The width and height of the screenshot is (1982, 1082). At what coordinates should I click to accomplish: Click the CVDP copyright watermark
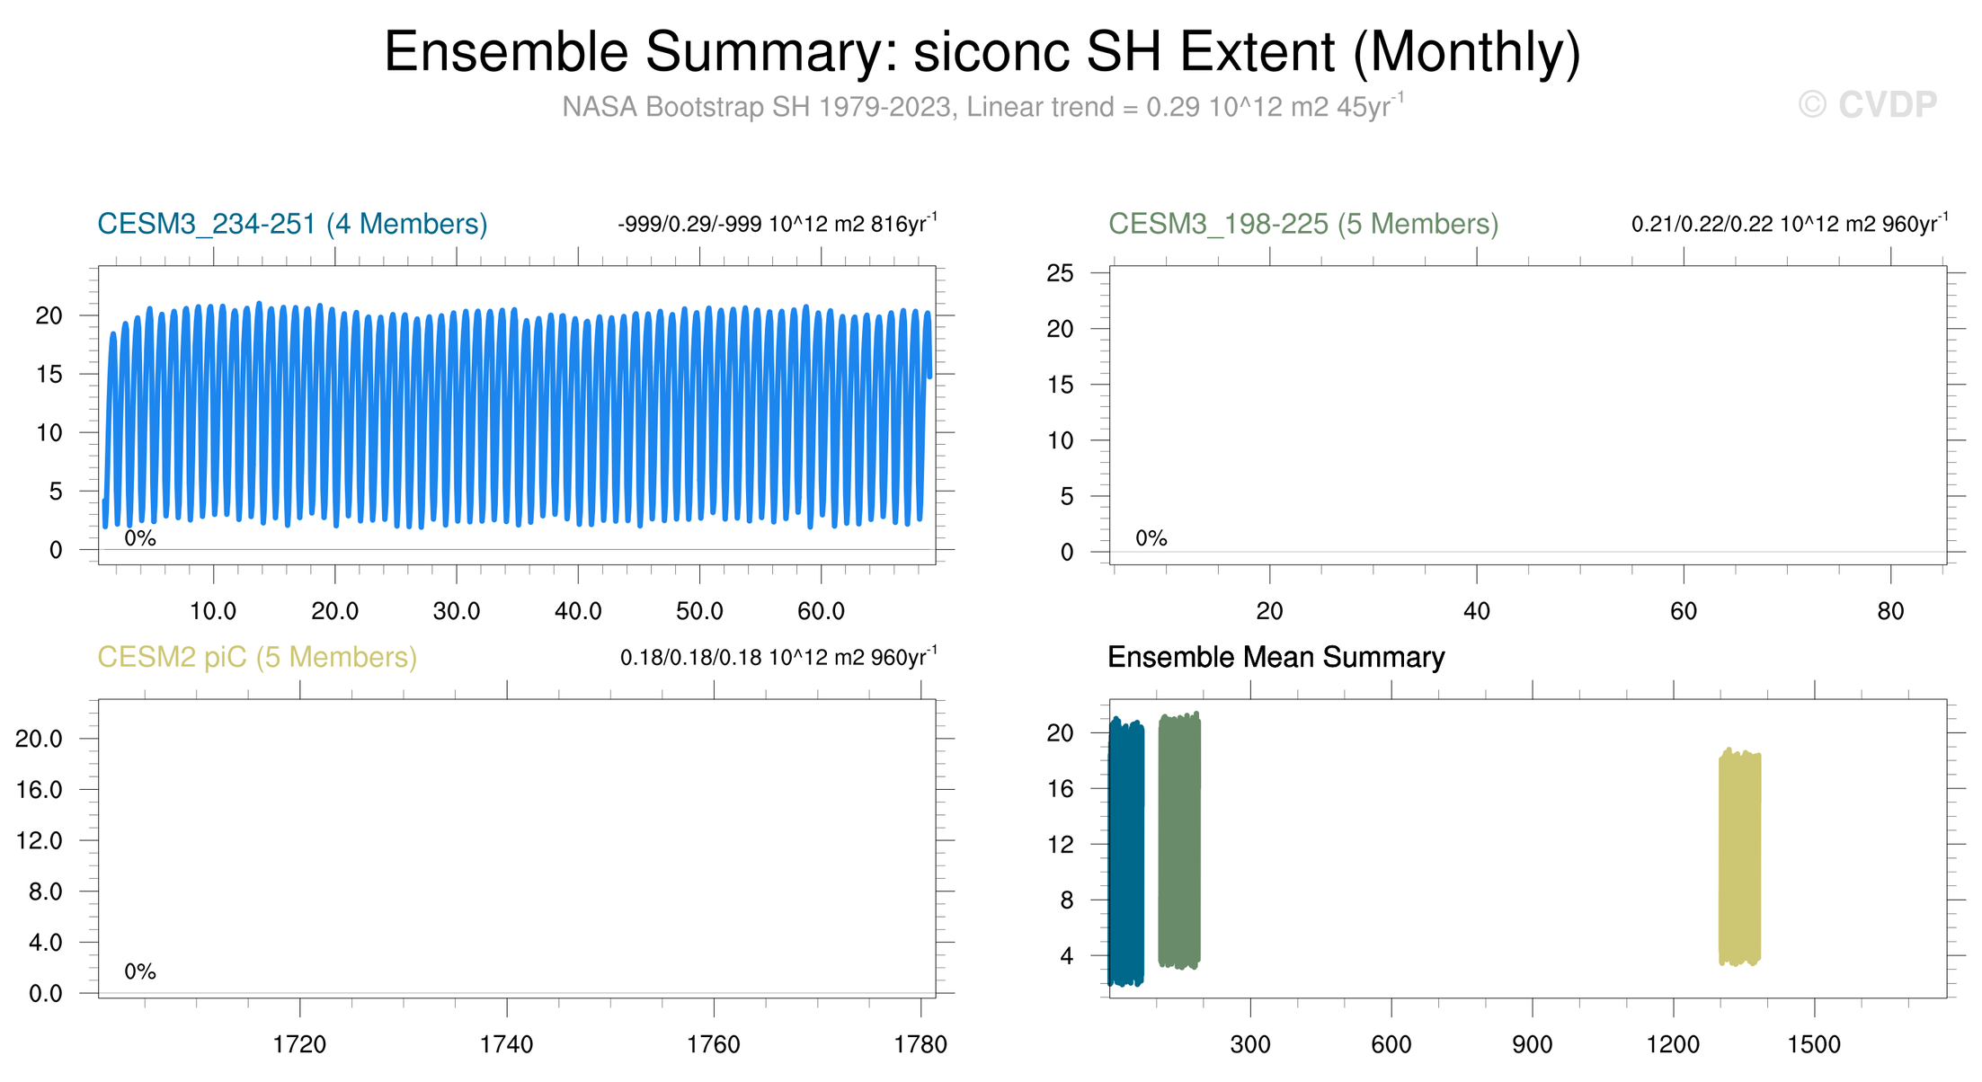pos(1866,105)
